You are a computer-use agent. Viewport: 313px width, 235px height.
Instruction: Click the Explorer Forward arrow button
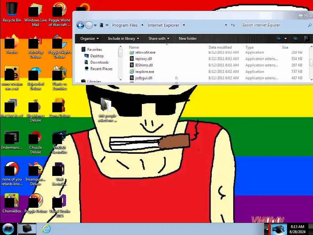[89, 25]
